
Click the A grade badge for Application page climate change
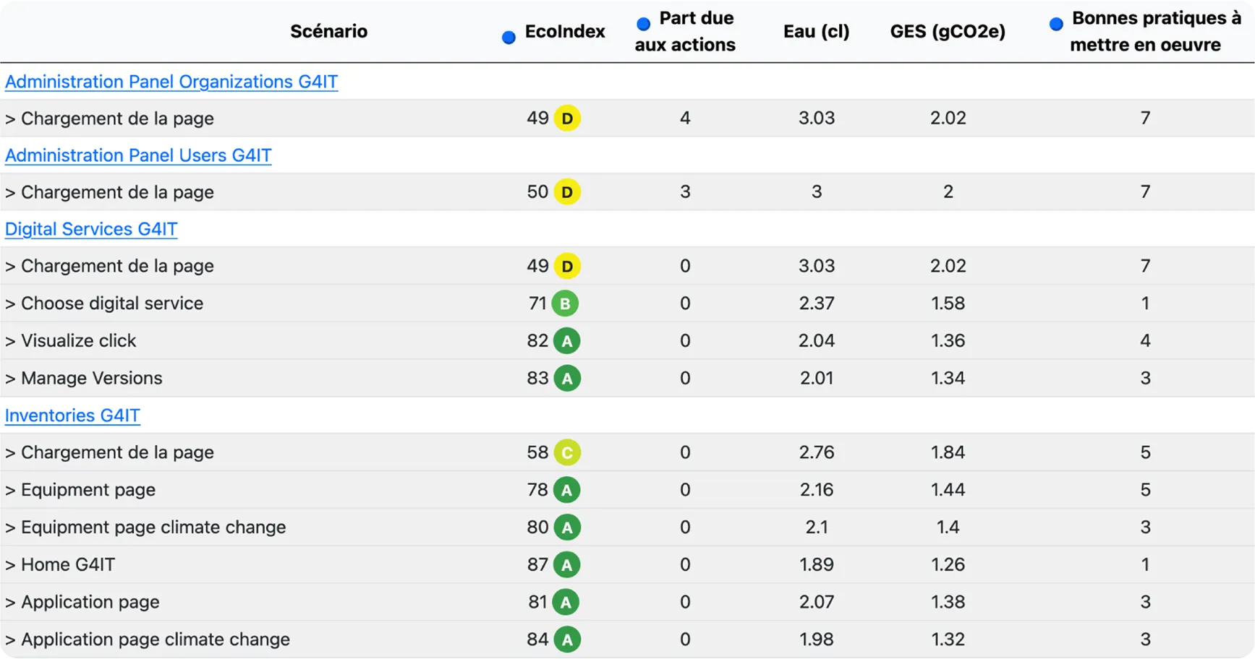567,639
